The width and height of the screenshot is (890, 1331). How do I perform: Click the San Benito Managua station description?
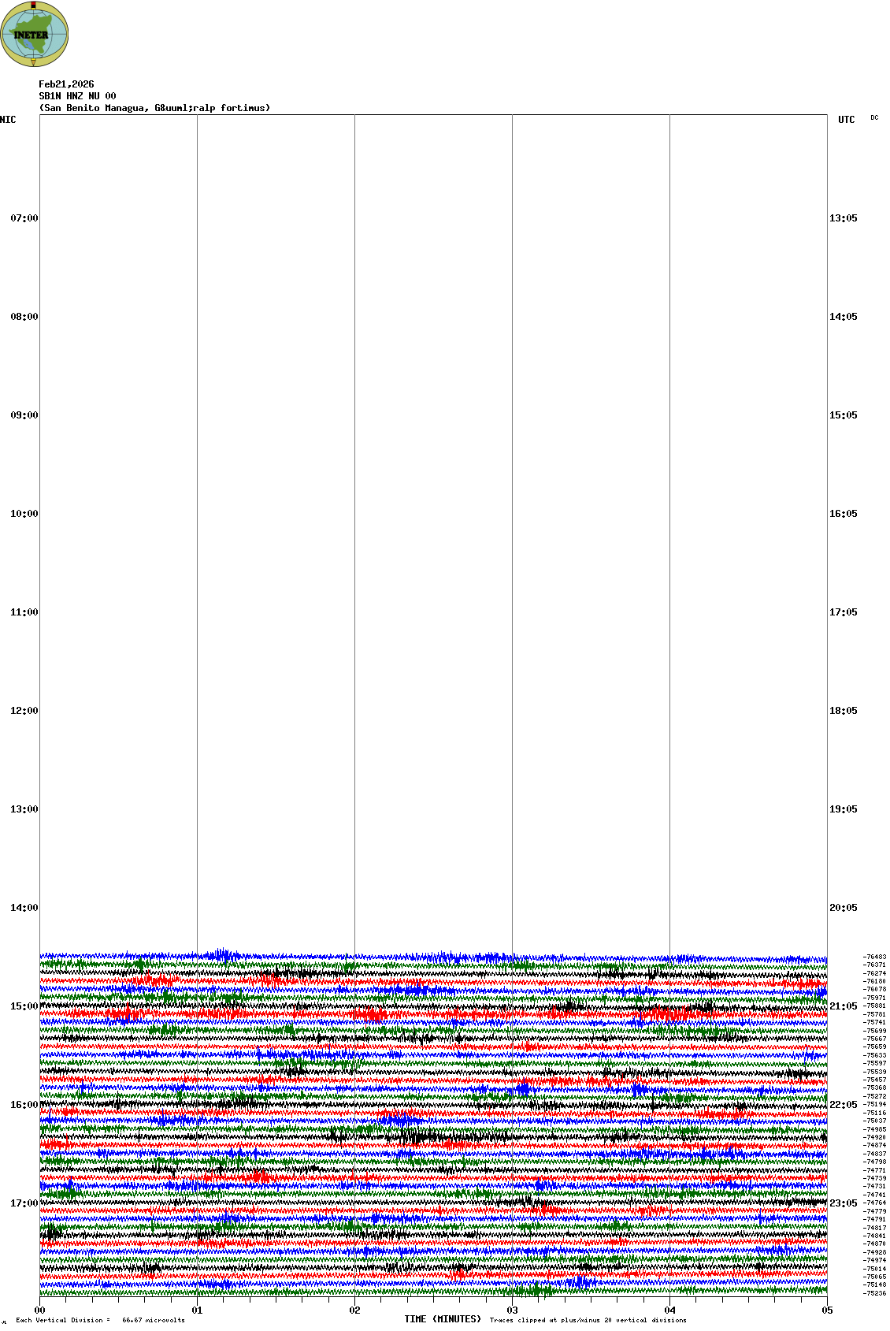[x=154, y=108]
